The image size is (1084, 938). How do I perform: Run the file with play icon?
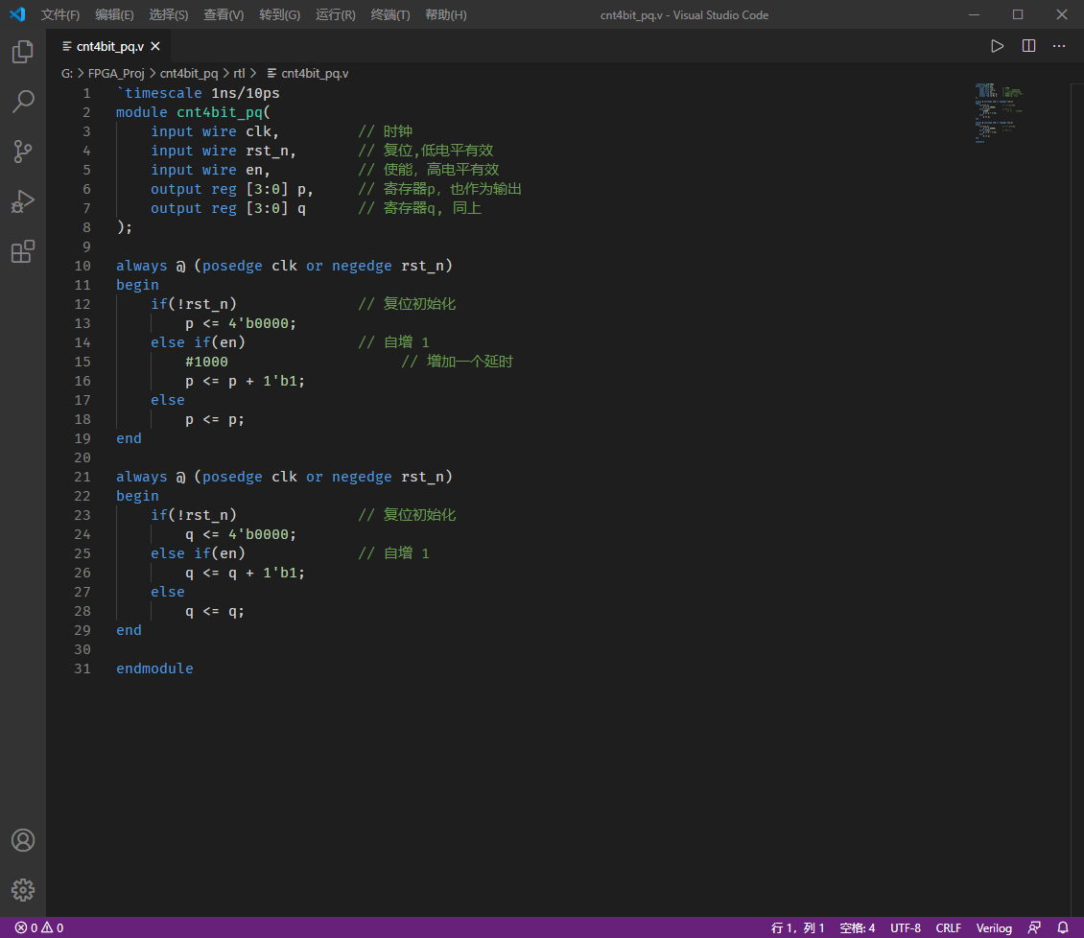point(998,46)
